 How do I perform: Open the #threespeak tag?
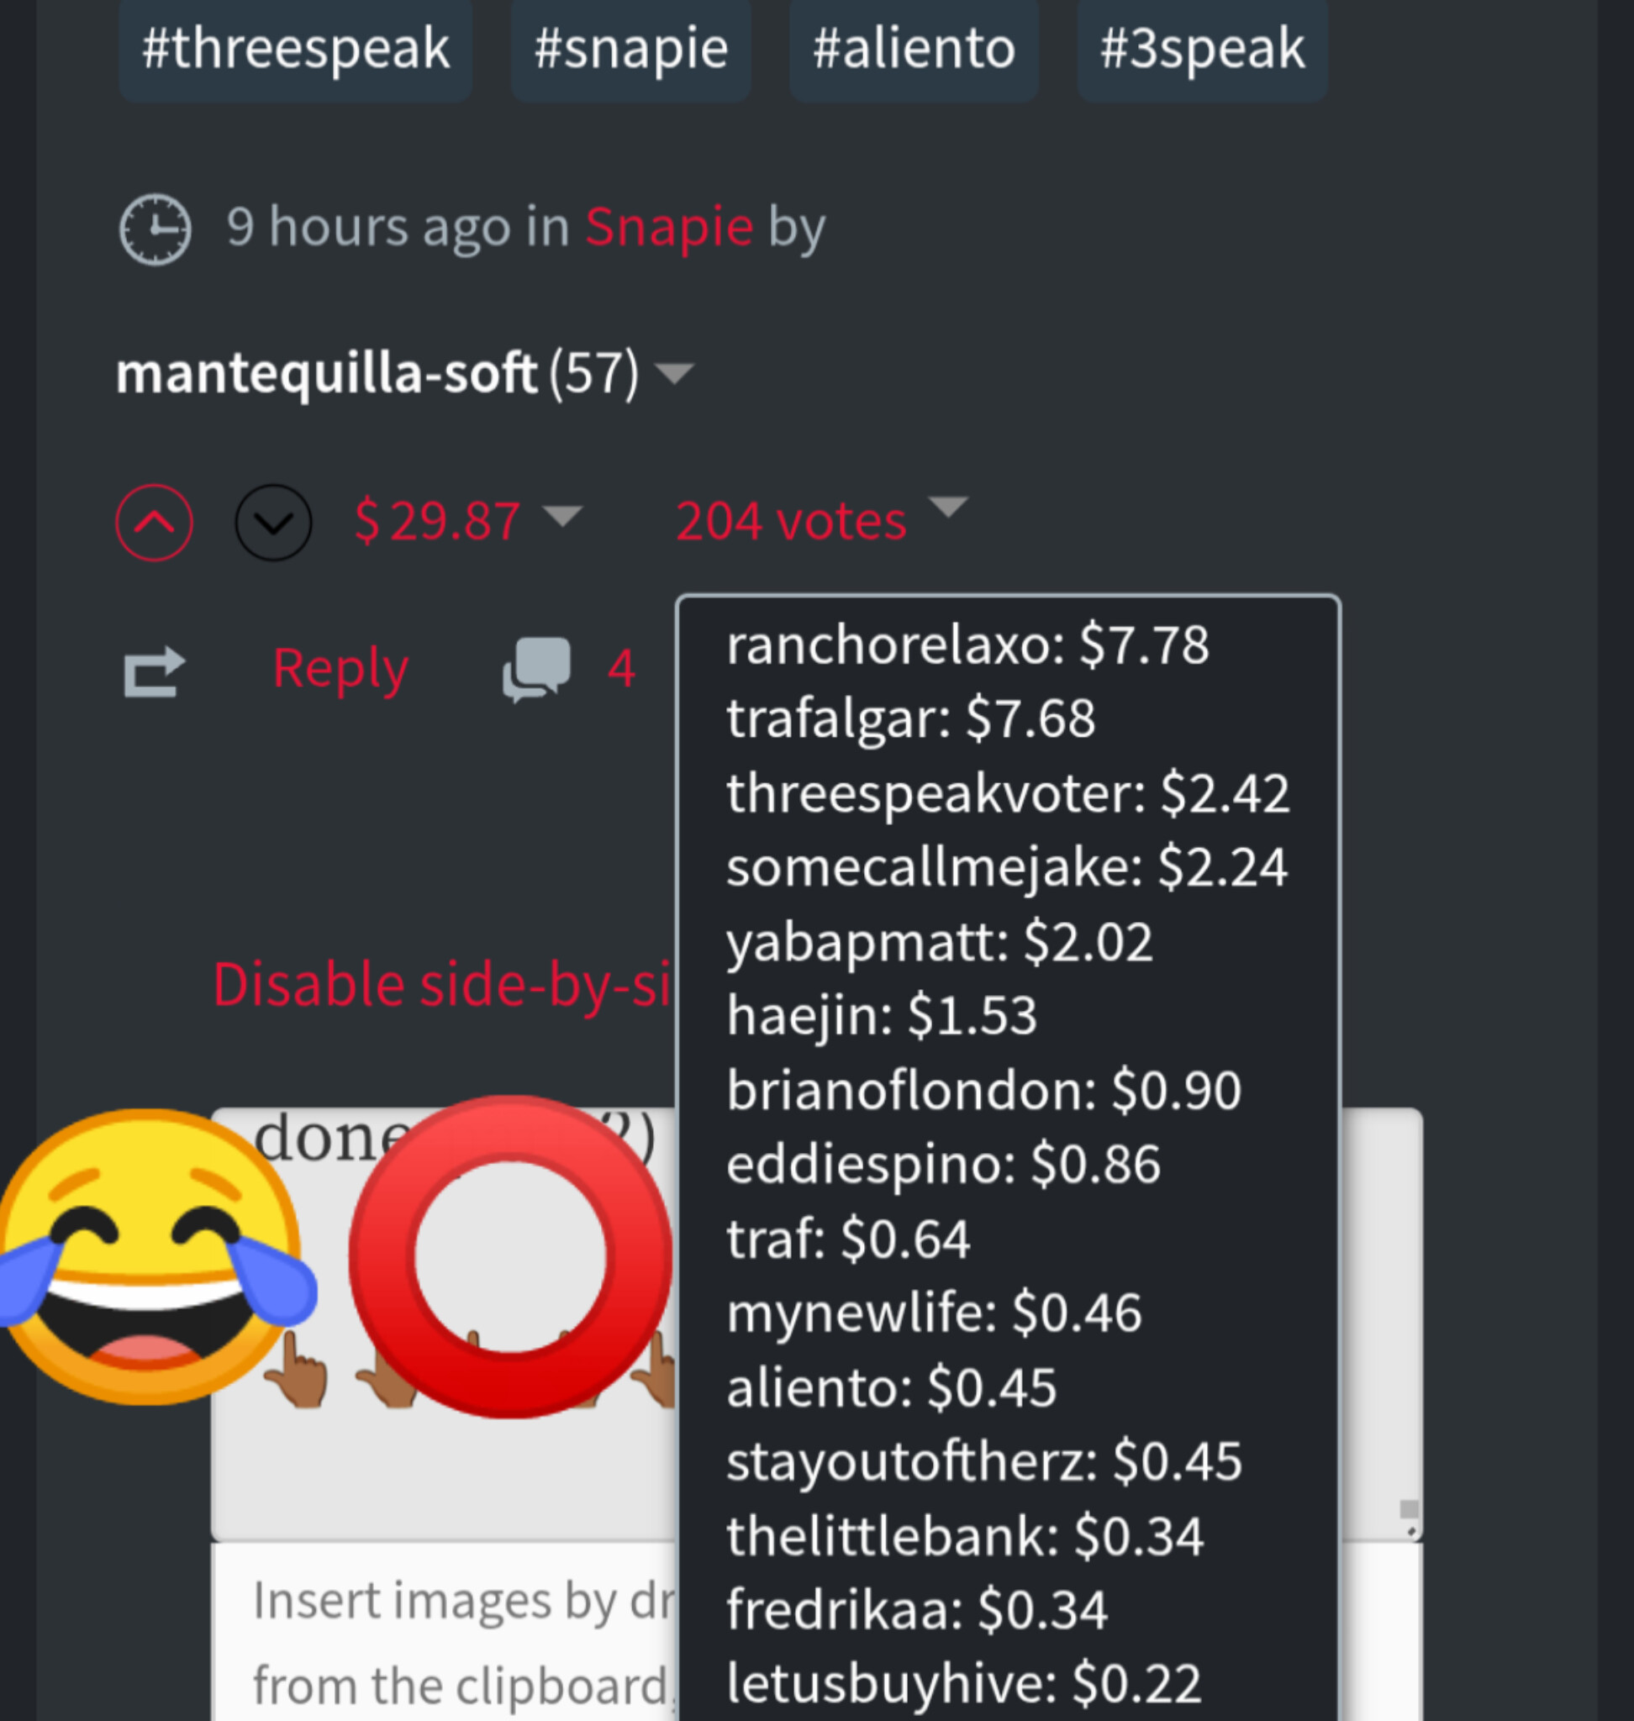pos(295,49)
